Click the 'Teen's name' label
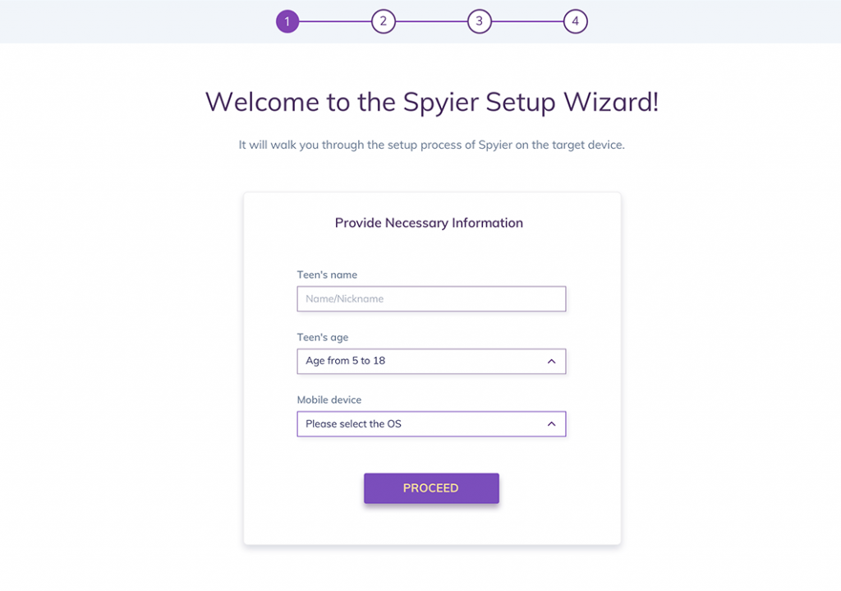The height and width of the screenshot is (591, 841). [x=327, y=275]
